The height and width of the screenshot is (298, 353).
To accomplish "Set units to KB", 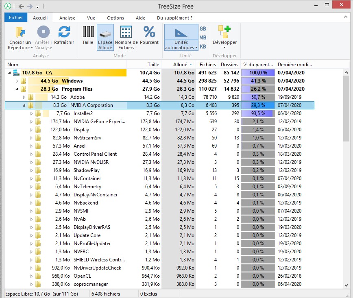I will click(x=203, y=47).
